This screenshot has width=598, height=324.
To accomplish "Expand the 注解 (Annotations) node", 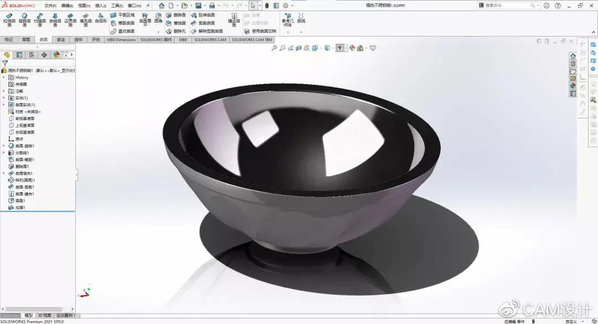I will [4, 91].
